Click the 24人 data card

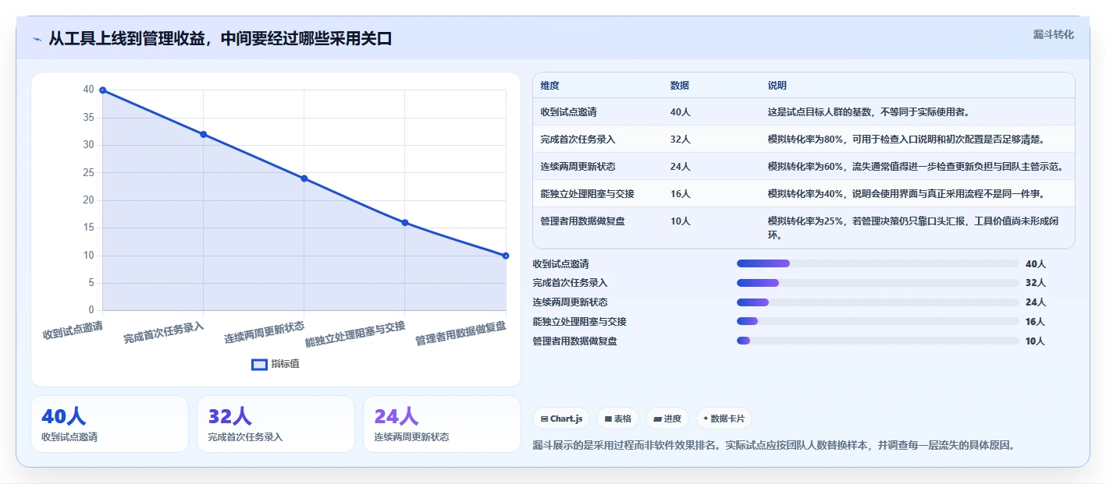(x=442, y=424)
